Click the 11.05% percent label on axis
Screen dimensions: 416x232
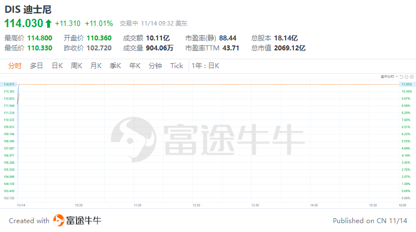[407, 84]
